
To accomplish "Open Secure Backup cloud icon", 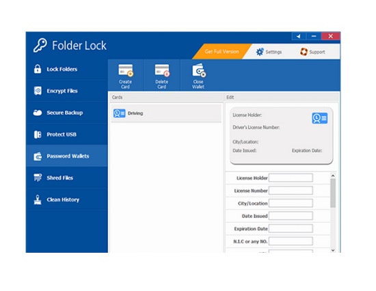I will [38, 113].
